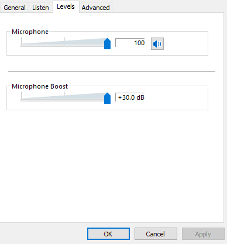Click the greyed-out Apply button
This screenshot has width=227, height=244.
coord(203,233)
